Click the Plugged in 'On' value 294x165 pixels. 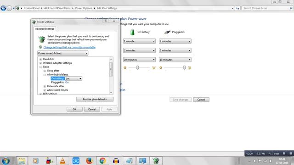tap(67, 82)
